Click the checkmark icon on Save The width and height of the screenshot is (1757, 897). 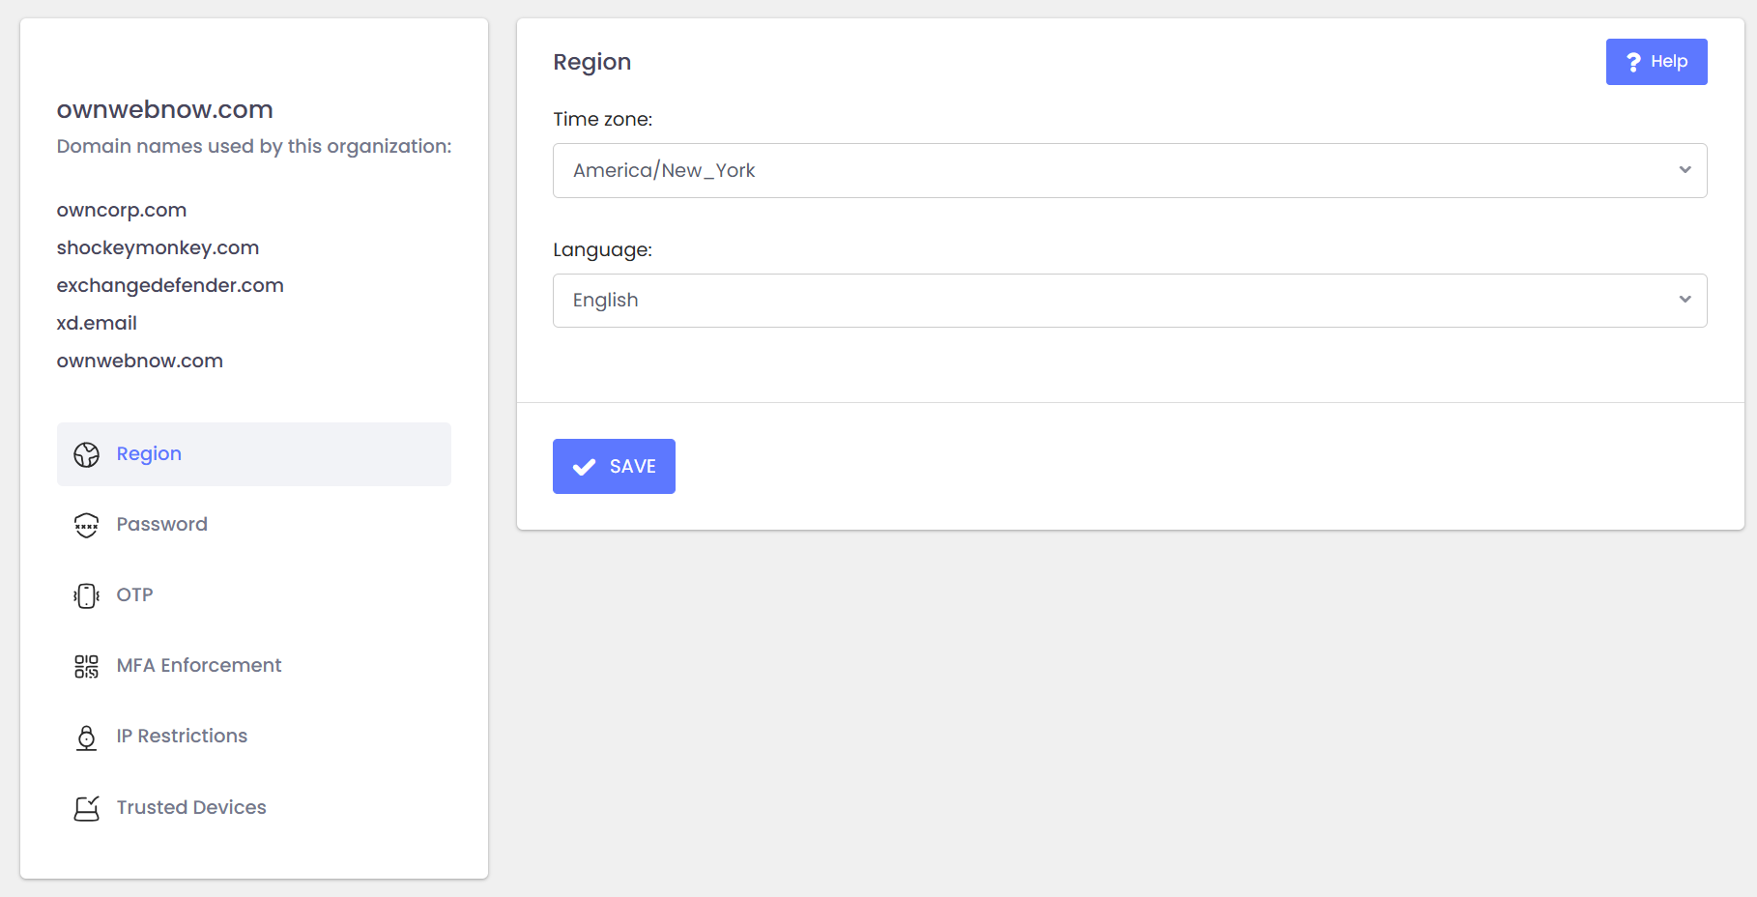pyautogui.click(x=585, y=467)
